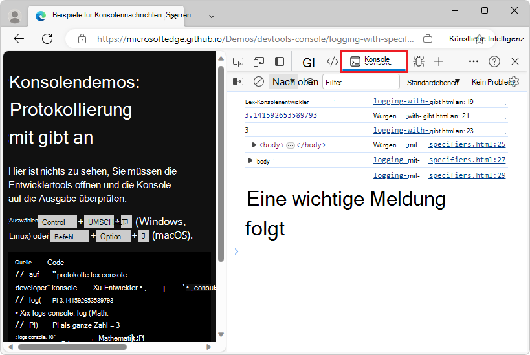Viewport: 530px width, 355px height.
Task: Open the specifiers.html:29 link
Action: pyautogui.click(x=467, y=175)
